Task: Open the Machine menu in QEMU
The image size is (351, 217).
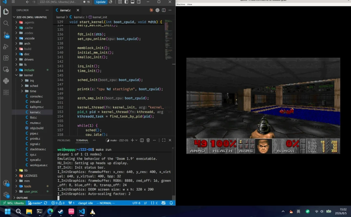Action: 181,4
